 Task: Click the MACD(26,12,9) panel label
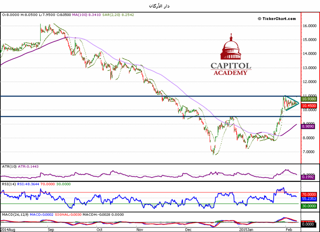[15, 214]
